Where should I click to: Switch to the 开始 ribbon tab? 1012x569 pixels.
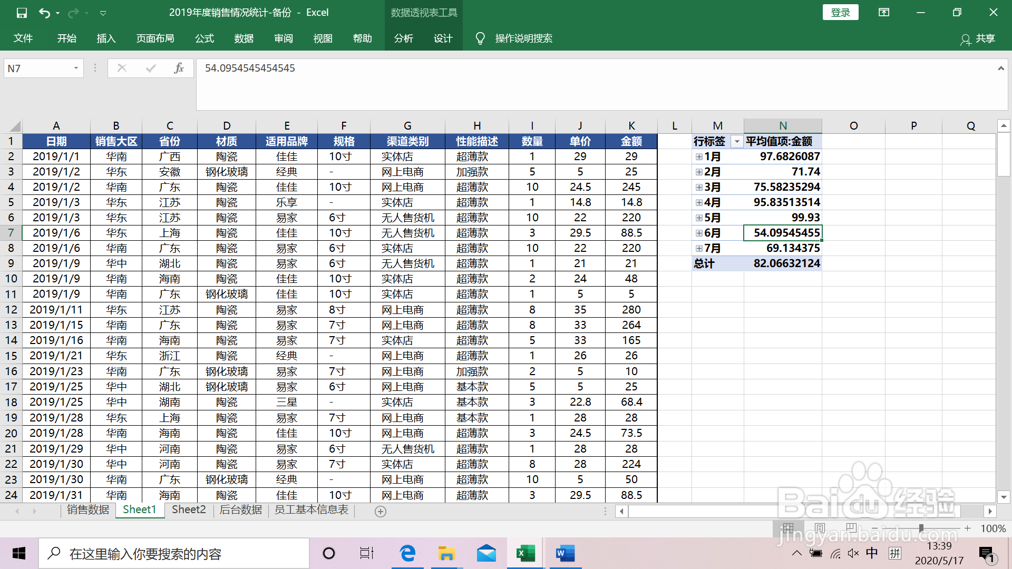67,38
